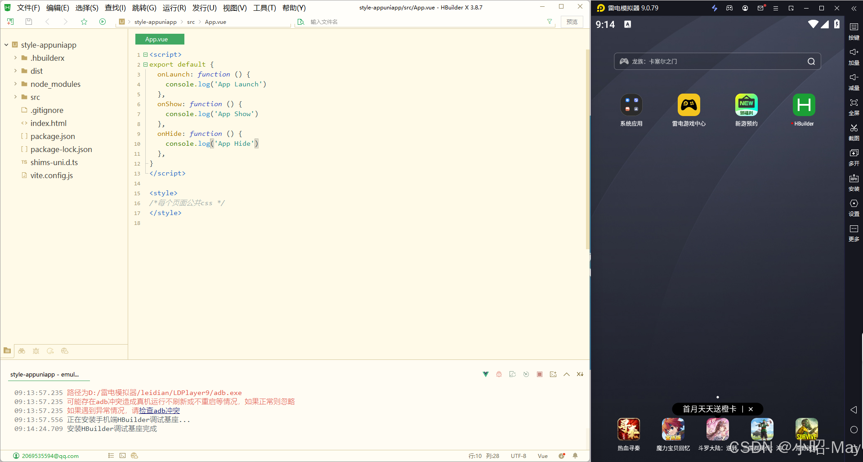Collapse console panel with the up chevron
Image resolution: width=863 pixels, height=462 pixels.
[567, 374]
